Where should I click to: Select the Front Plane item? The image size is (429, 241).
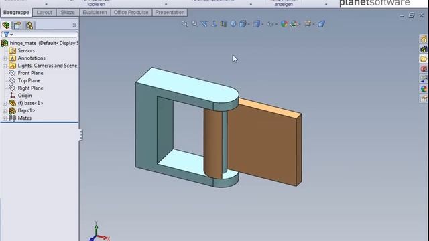30,73
